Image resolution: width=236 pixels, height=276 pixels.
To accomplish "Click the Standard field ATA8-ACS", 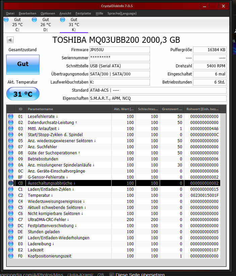I will (x=158, y=90).
